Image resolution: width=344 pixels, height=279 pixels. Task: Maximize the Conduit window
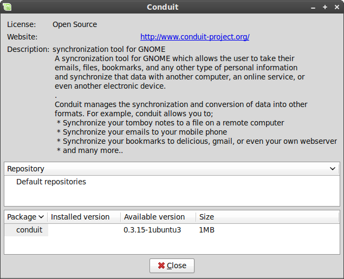pyautogui.click(x=325, y=7)
